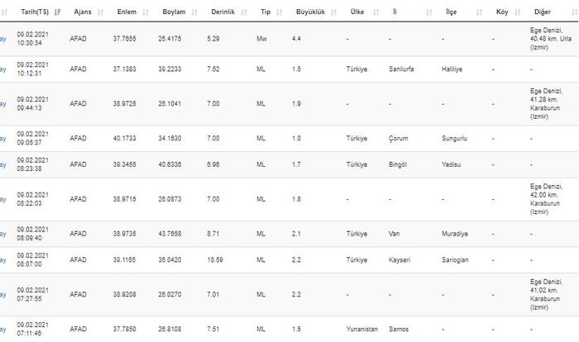Open detail link for 08:09:40 Van row
Image resolution: width=579 pixels, height=342 pixels.
(2, 234)
